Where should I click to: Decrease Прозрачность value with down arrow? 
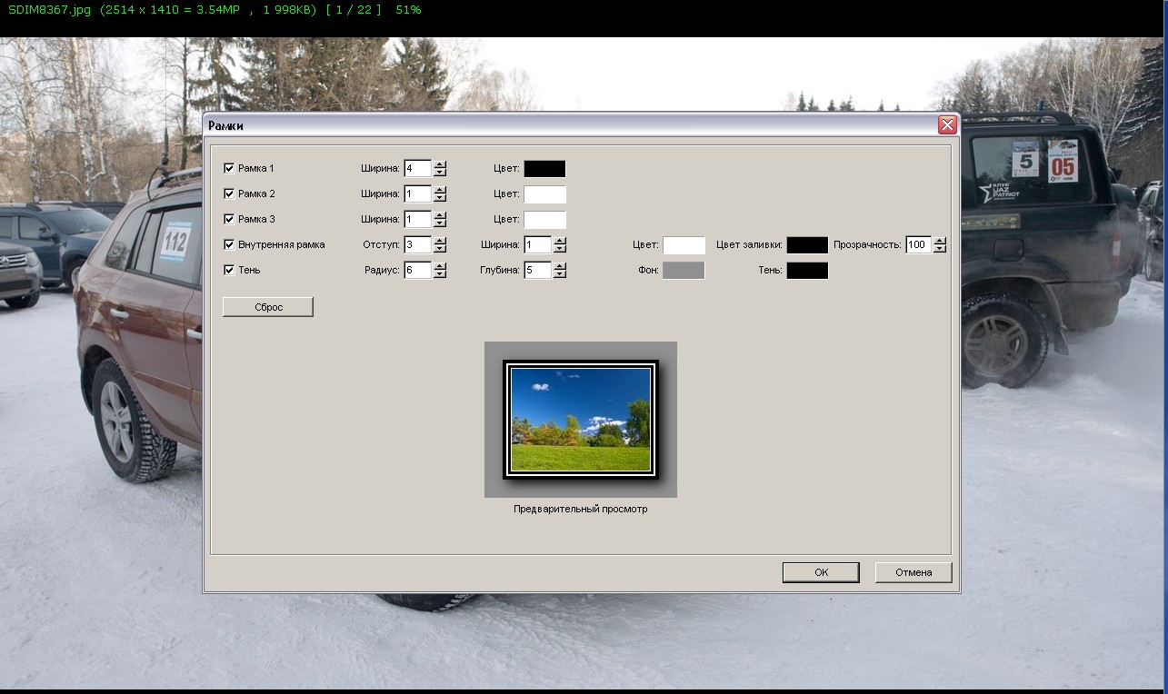coord(940,249)
